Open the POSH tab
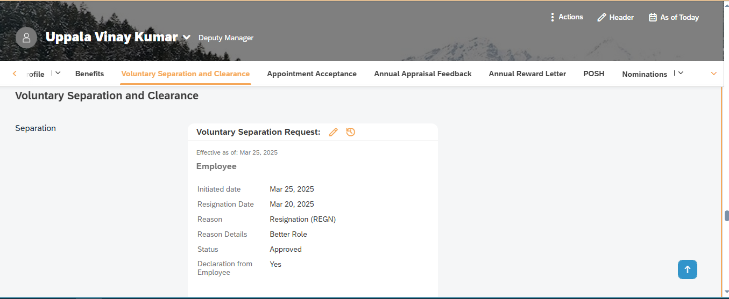 (593, 74)
